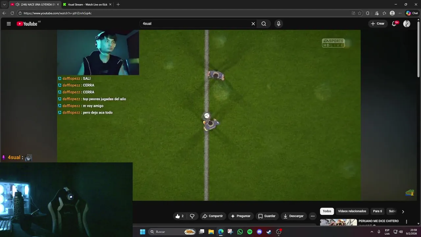Open Discord from taskbar
This screenshot has width=421, height=237.
(259, 232)
